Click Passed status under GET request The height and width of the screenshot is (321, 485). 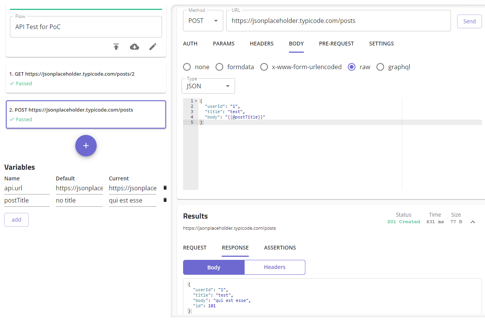pyautogui.click(x=21, y=83)
